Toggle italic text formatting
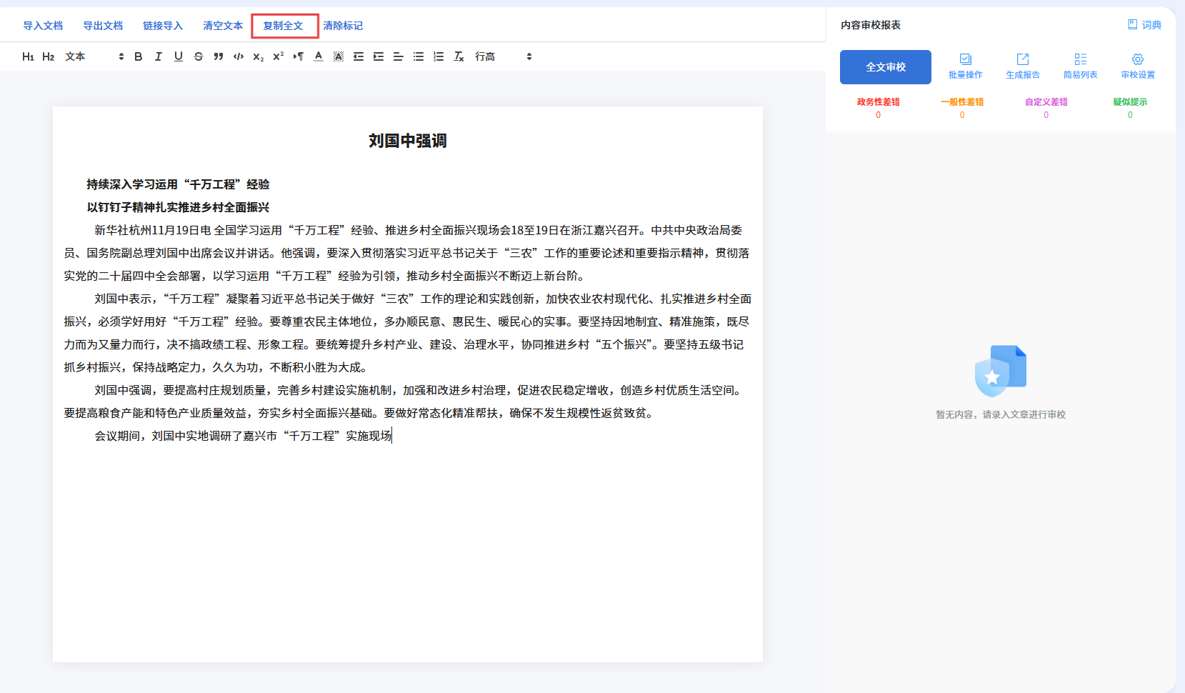This screenshot has height=693, width=1185. (159, 56)
